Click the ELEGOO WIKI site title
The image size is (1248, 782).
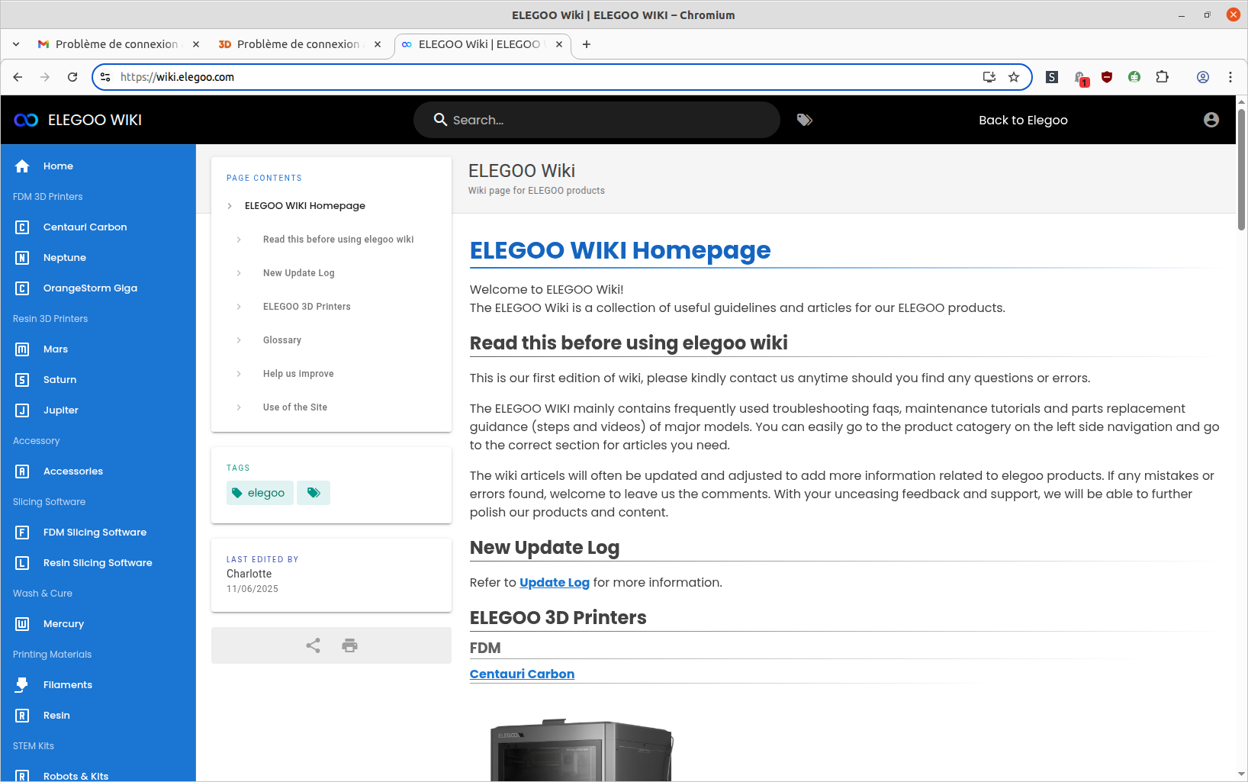click(x=95, y=120)
